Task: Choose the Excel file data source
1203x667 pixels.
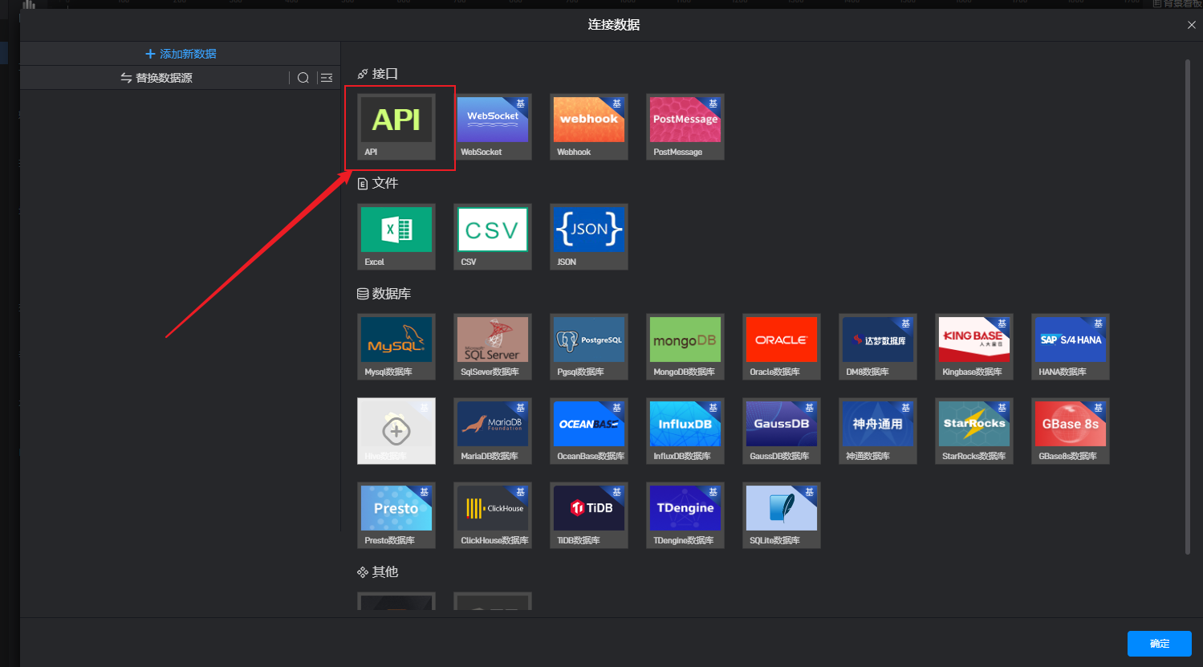Action: [396, 237]
